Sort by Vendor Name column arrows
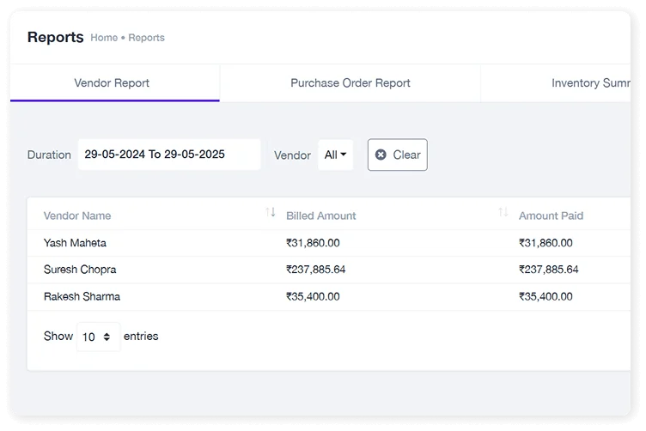 tap(271, 212)
